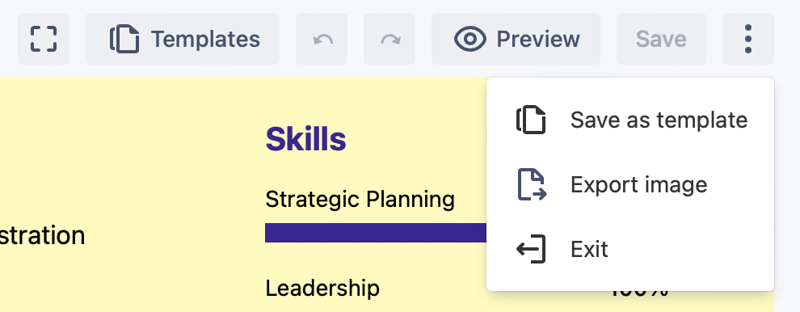
Task: Select Exit from the dropdown menu
Action: click(x=630, y=249)
